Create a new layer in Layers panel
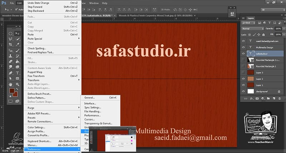 (274, 98)
